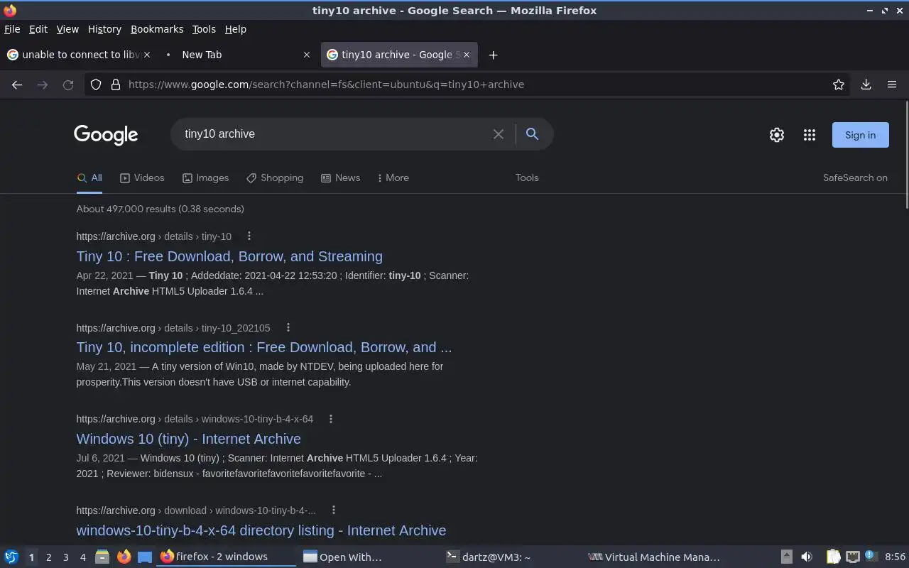The image size is (909, 568).
Task: Activate the 'Open With…' taskbar window
Action: [369, 557]
